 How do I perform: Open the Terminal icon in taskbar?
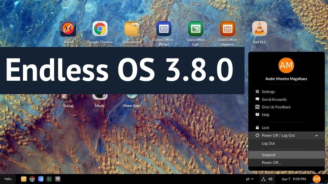point(49,179)
